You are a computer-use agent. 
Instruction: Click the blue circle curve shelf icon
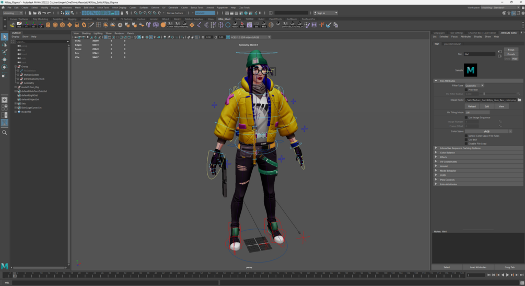228,25
